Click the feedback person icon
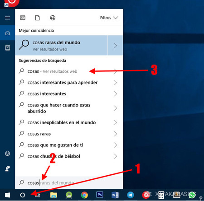Screen dimensions: 204x201 [7, 169]
